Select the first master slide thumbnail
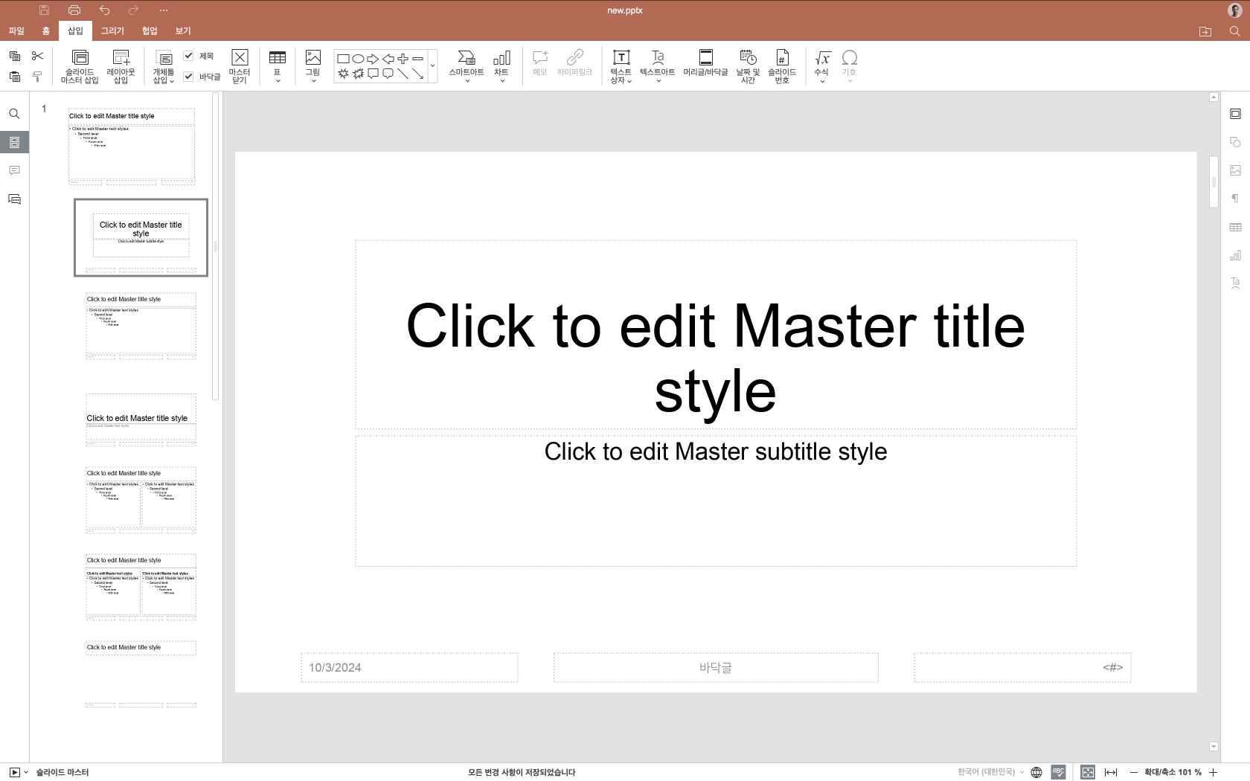Image resolution: width=1250 pixels, height=781 pixels. coord(132,146)
